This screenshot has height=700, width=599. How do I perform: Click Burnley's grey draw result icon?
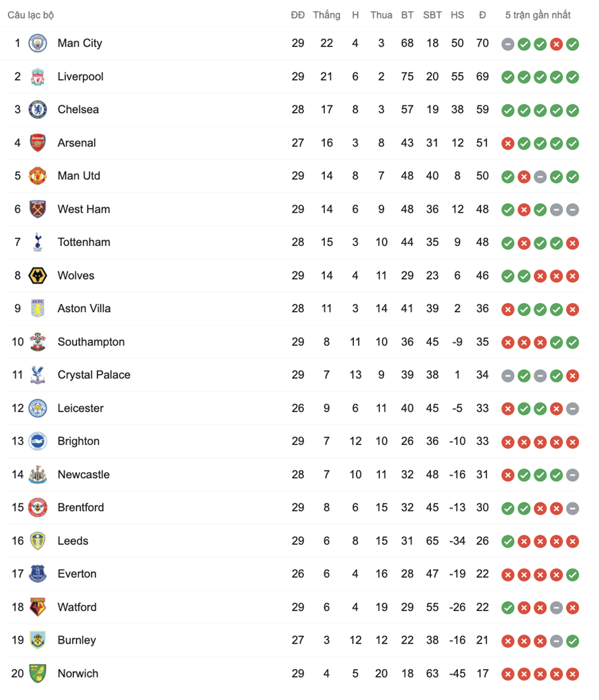pos(556,641)
